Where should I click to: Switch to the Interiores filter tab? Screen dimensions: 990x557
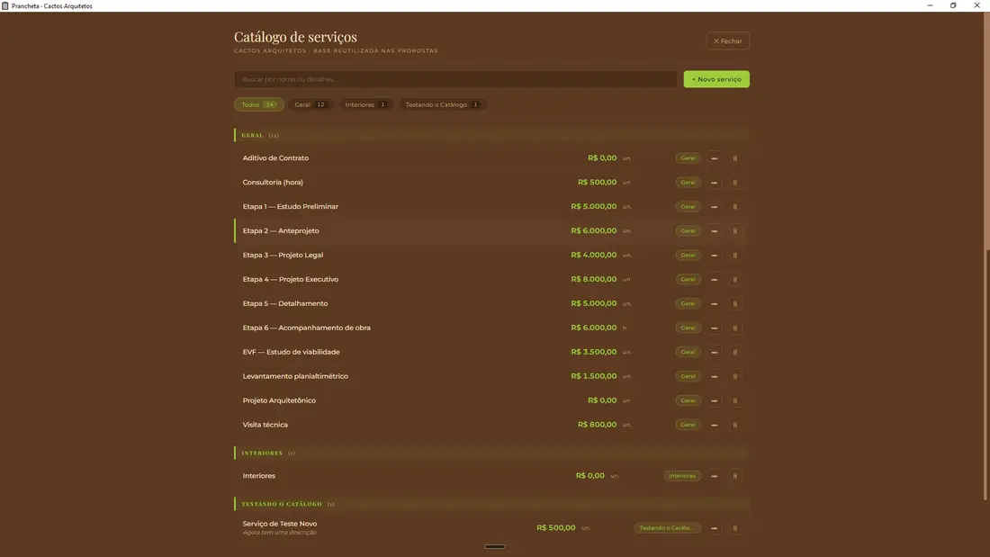coord(365,105)
